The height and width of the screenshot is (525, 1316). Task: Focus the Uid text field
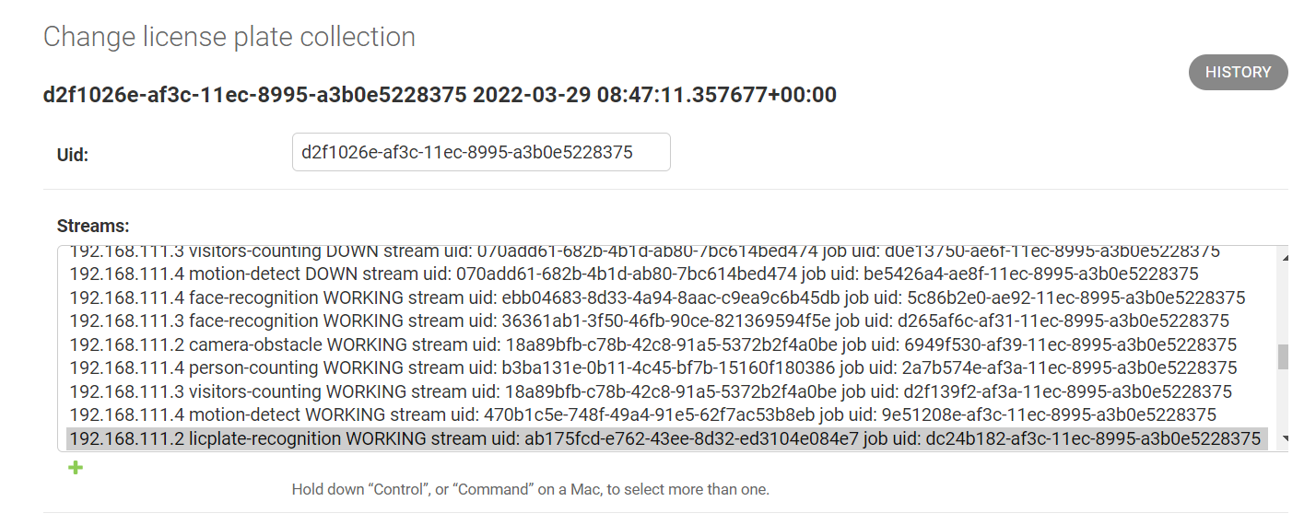pos(480,153)
